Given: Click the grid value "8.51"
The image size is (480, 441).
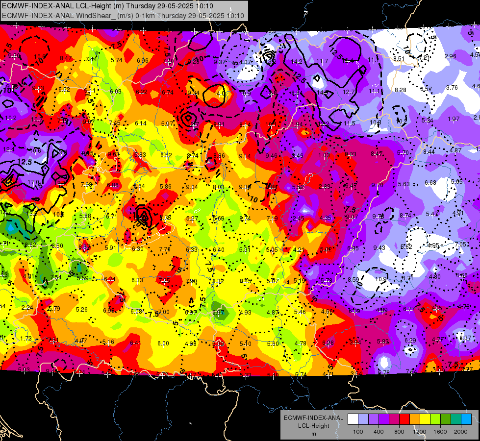Looking at the screenshot, I should click(x=399, y=59).
